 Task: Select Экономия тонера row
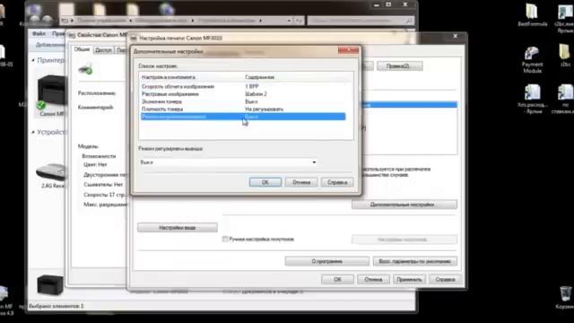(x=243, y=101)
